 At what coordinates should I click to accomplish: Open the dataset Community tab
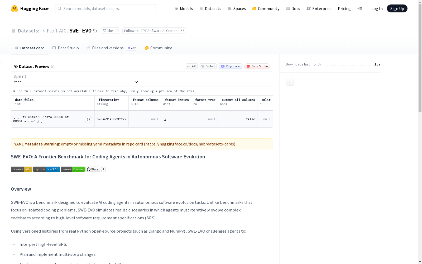coord(158,48)
